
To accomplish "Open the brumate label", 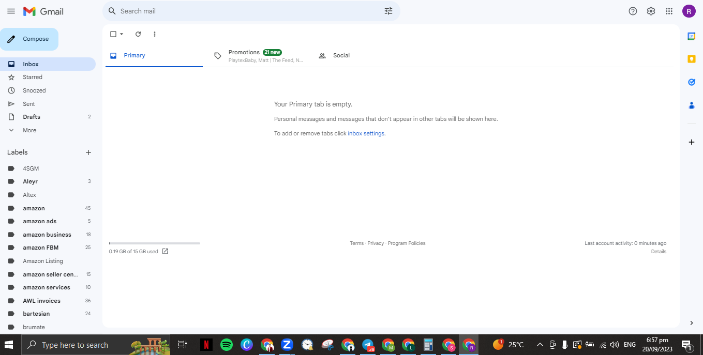I will [x=48, y=327].
